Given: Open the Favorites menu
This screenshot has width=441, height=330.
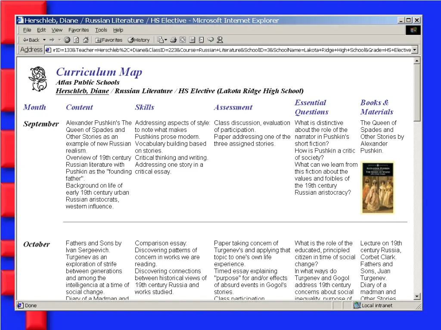Looking at the screenshot, I should tap(78, 30).
